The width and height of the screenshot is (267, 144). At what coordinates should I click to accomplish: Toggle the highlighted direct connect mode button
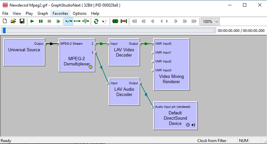pos(69,21)
